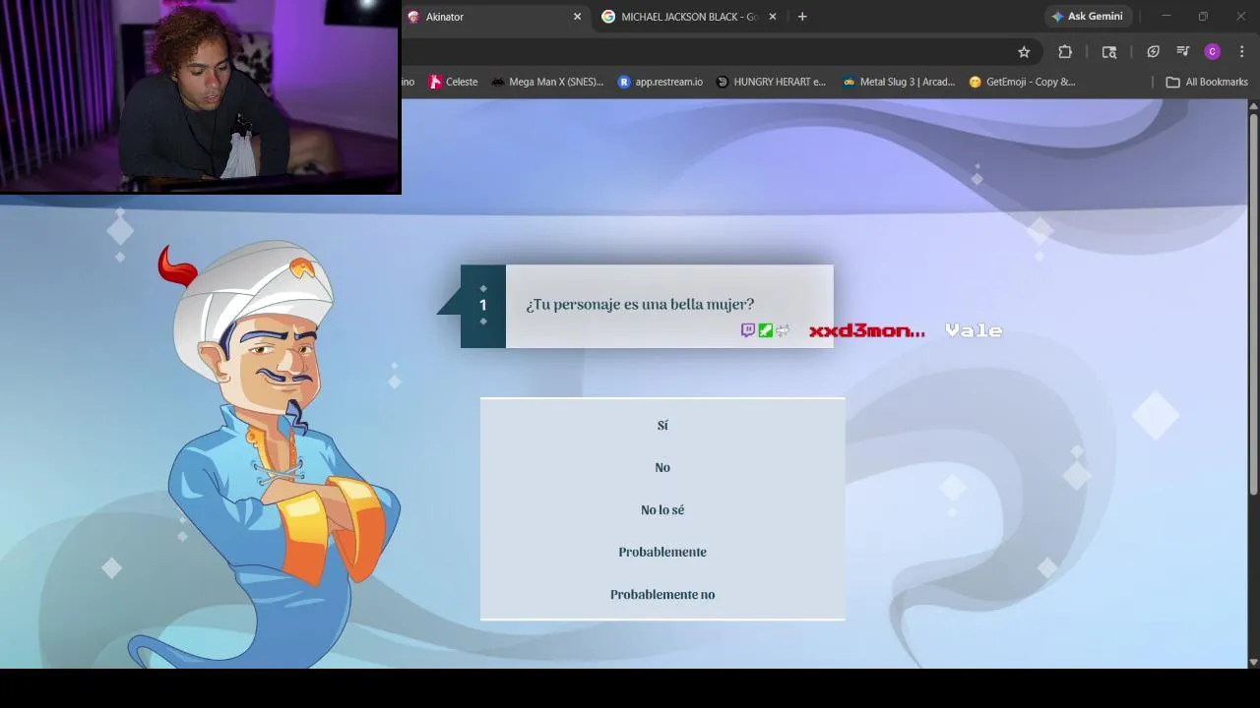Switch to the Akinator browser tab
Viewport: 1260px width, 708px height.
coord(495,17)
